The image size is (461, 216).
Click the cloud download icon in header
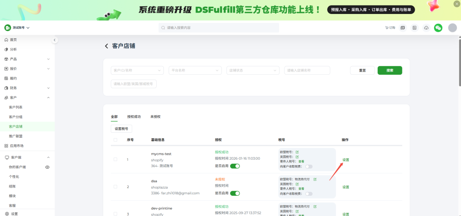coord(426,28)
